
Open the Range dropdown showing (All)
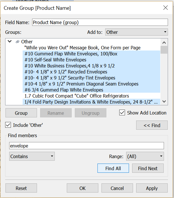coord(145,156)
